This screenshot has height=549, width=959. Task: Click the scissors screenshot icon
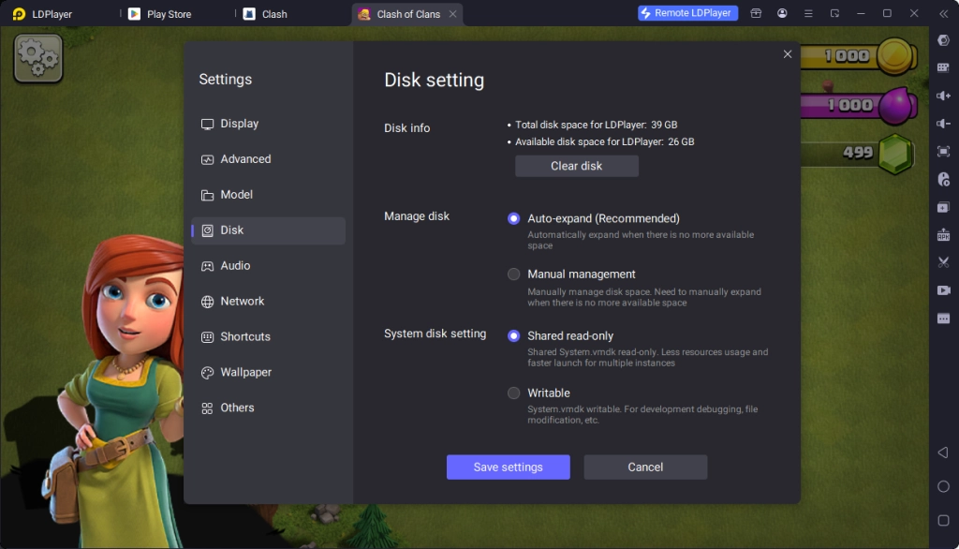click(943, 262)
